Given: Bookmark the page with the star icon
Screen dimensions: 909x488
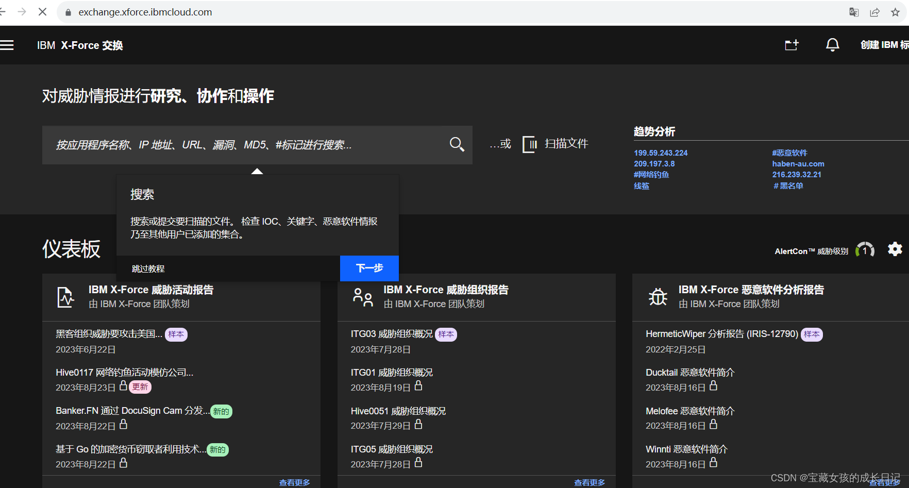Looking at the screenshot, I should pos(896,12).
